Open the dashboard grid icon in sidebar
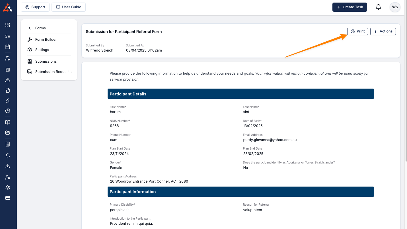This screenshot has height=229, width=407. 8,25
